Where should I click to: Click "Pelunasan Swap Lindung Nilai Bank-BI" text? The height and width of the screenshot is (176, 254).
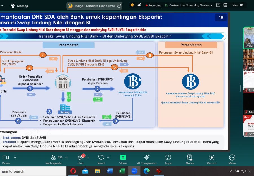[x=186, y=52]
